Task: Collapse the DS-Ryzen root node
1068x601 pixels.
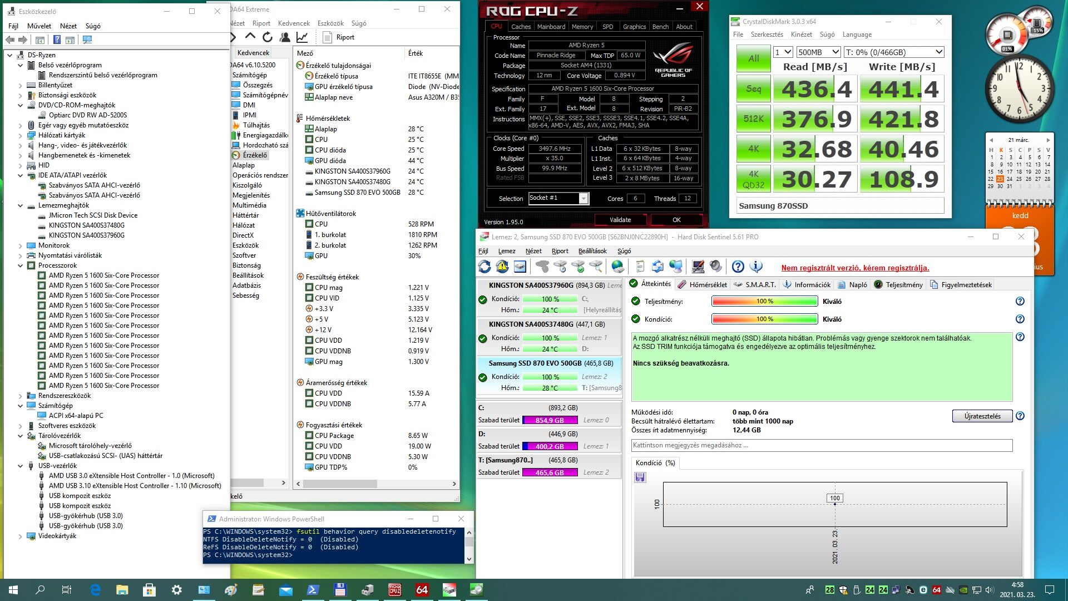Action: pos(10,55)
